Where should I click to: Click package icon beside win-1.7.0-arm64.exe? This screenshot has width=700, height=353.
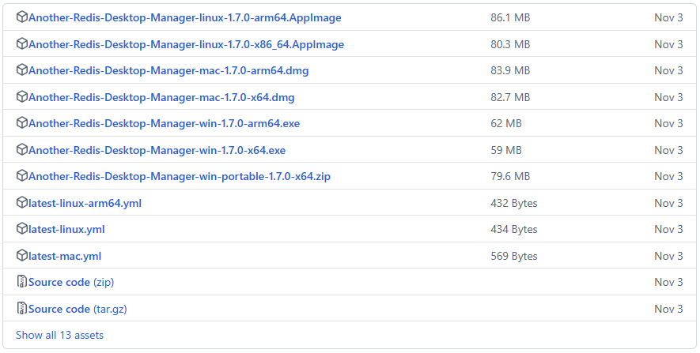click(21, 122)
